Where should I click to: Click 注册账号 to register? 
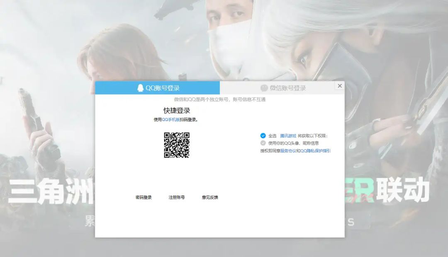177,197
